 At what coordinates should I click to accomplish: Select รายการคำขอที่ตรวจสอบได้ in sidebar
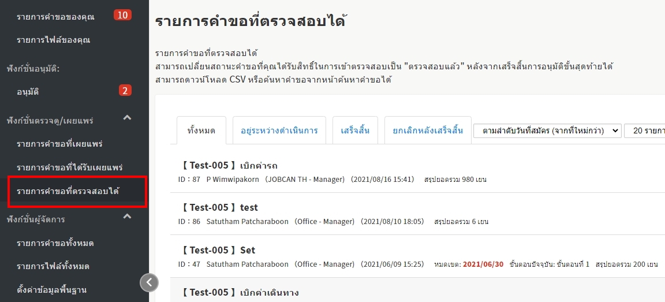68,191
